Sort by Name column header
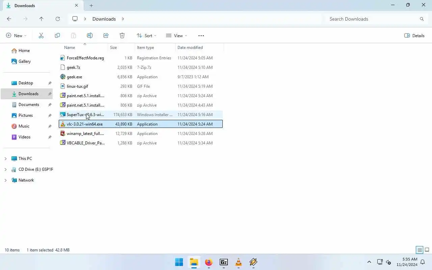The image size is (432, 270). pyautogui.click(x=84, y=48)
